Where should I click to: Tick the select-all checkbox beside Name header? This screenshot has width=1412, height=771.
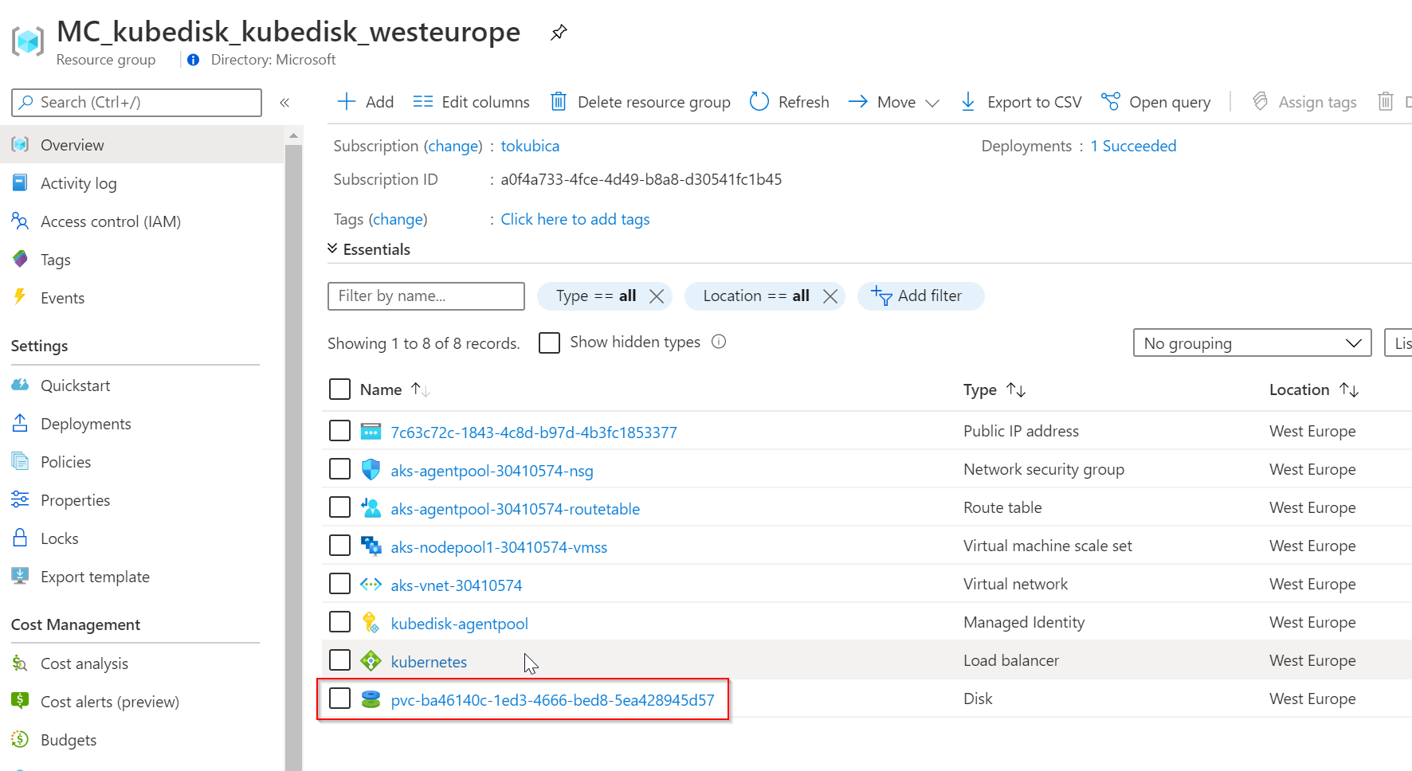(x=340, y=389)
